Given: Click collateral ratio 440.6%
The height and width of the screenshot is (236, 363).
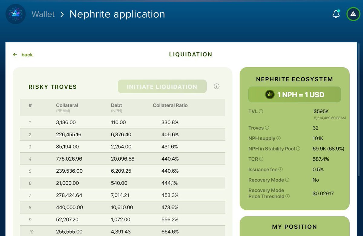Looking at the screenshot, I should coord(170,171).
